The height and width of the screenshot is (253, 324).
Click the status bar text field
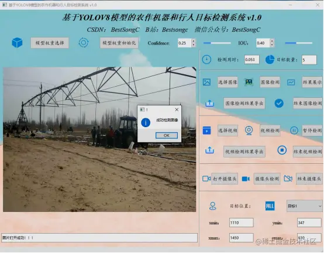pos(99,238)
